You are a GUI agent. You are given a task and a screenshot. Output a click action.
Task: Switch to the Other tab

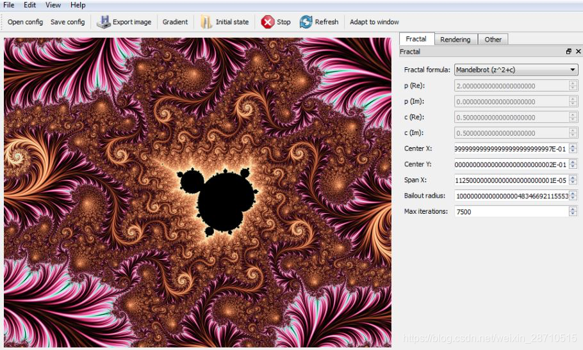tap(493, 39)
